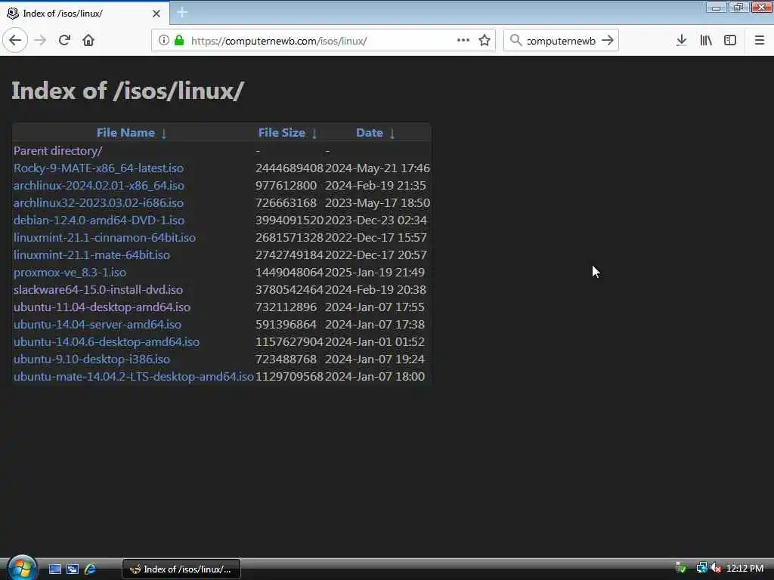Click the File Size descending arrow

point(314,133)
